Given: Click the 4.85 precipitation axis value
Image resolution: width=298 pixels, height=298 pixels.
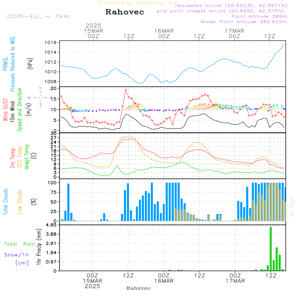Looking at the screenshot, I should click(x=51, y=225).
